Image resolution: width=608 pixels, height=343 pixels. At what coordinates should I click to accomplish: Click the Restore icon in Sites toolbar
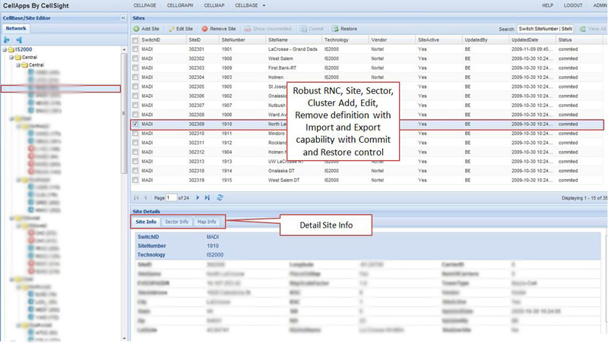335,28
